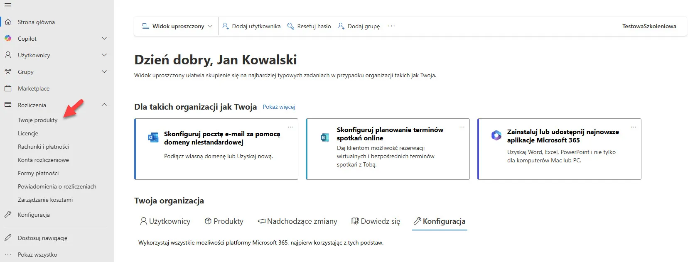700x262 pixels.
Task: Open options on the e-mail domain card
Action: pyautogui.click(x=290, y=127)
